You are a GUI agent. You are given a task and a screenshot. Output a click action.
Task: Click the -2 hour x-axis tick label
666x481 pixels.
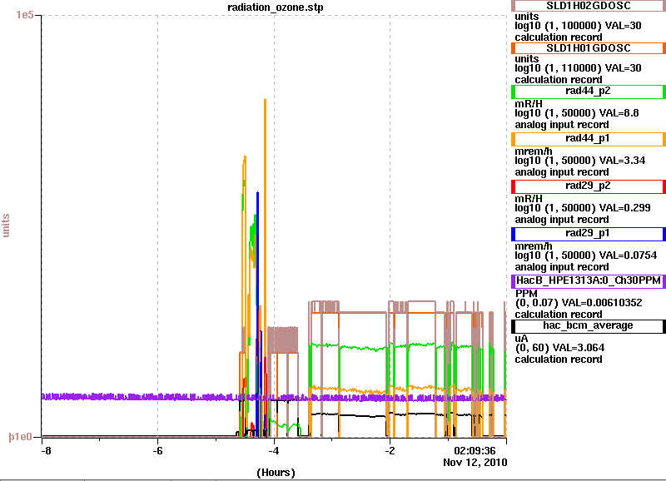[x=390, y=450]
